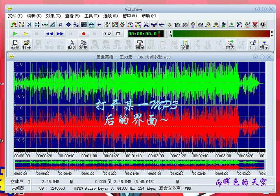Click the 1:1 zoom button

(x=253, y=45)
